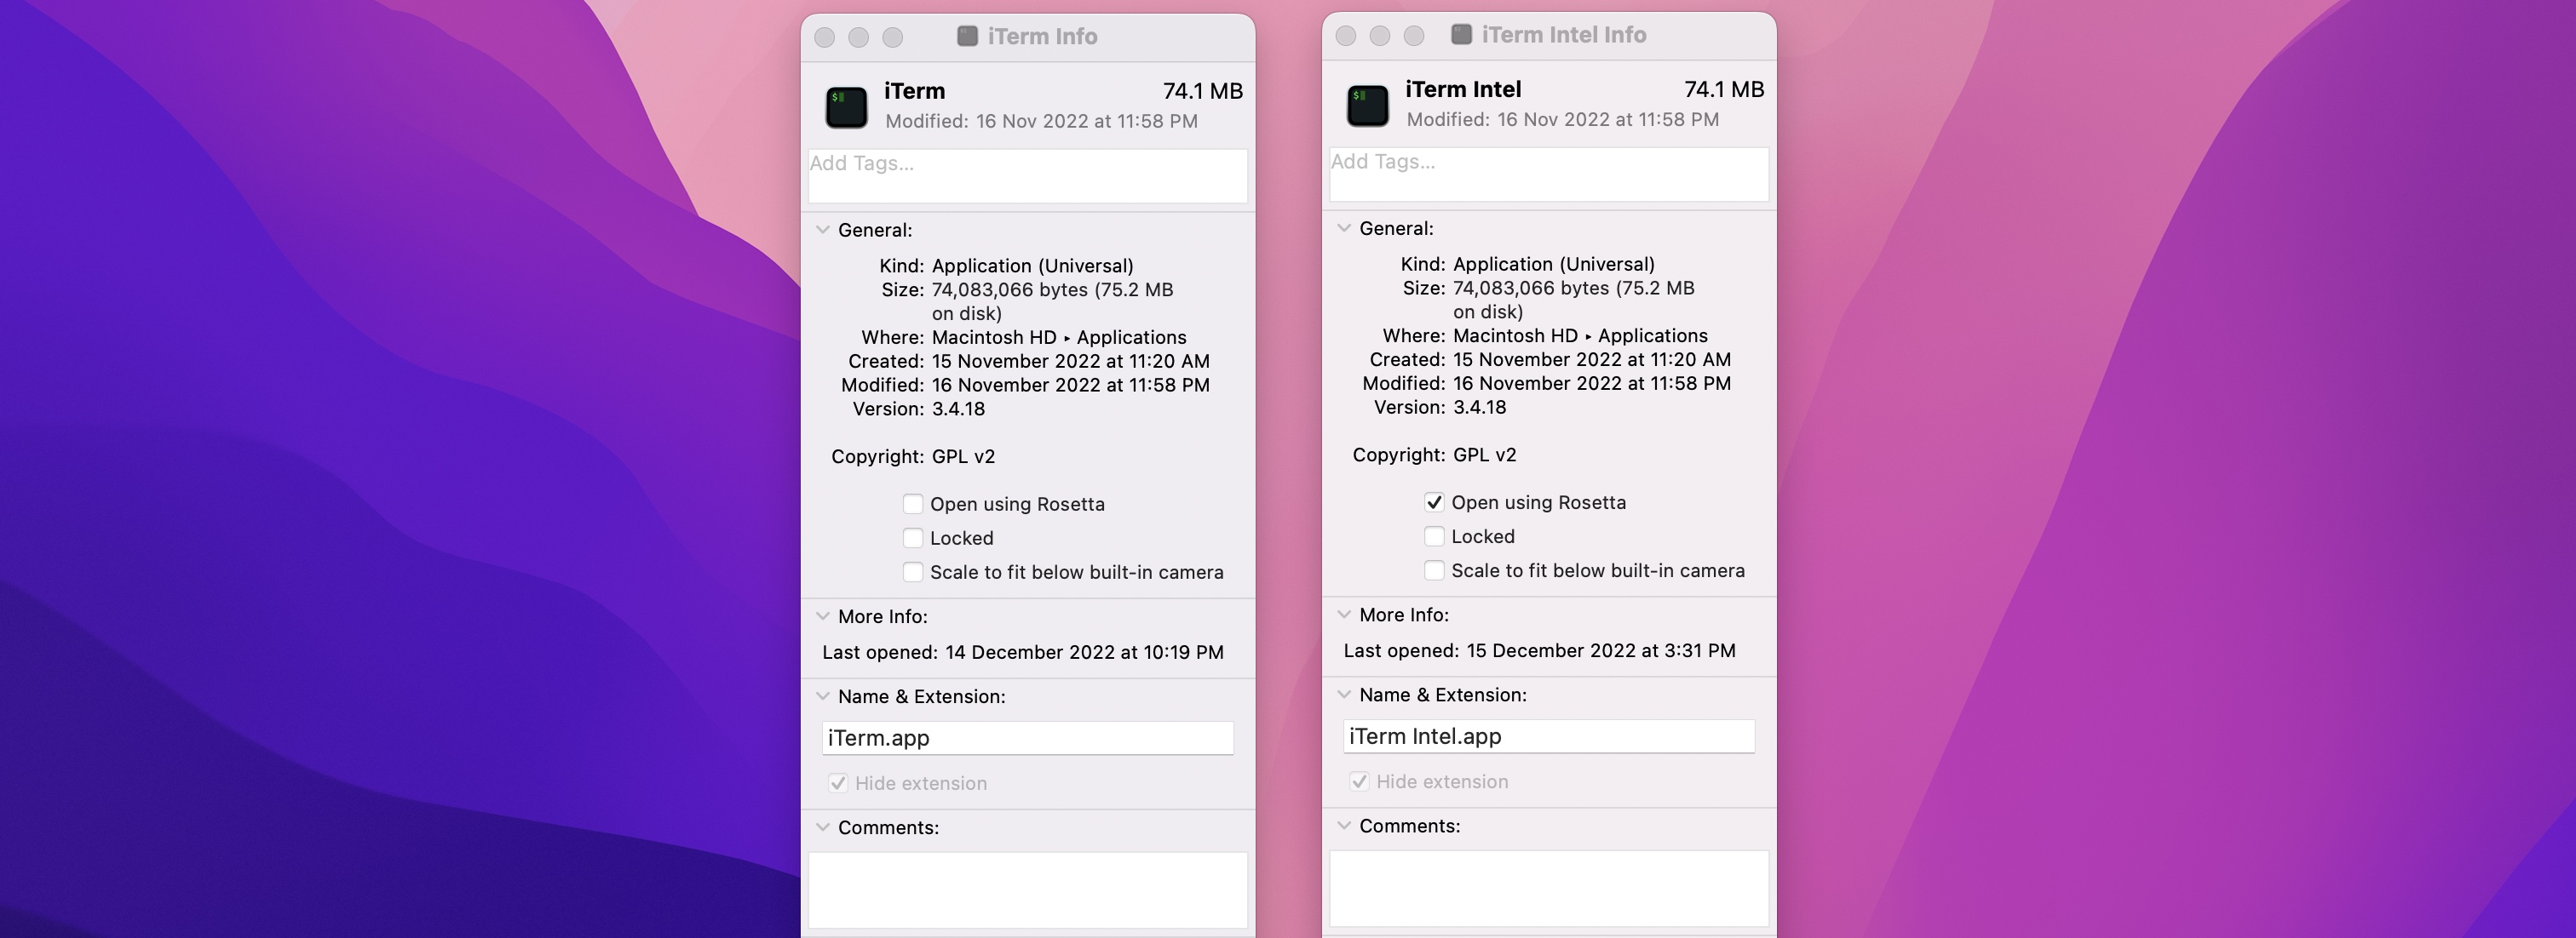Enable Open using Rosetta in iTerm Info window
The image size is (2576, 938).
(913, 503)
